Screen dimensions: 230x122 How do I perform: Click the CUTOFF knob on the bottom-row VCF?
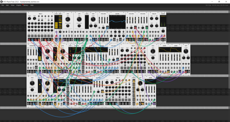(x=140, y=83)
